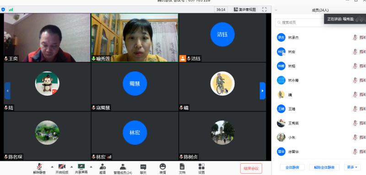Image resolution: width=366 pixels, height=175 pixels.
Task: Switch to 演讲者视图 speaker view
Action: click(245, 10)
